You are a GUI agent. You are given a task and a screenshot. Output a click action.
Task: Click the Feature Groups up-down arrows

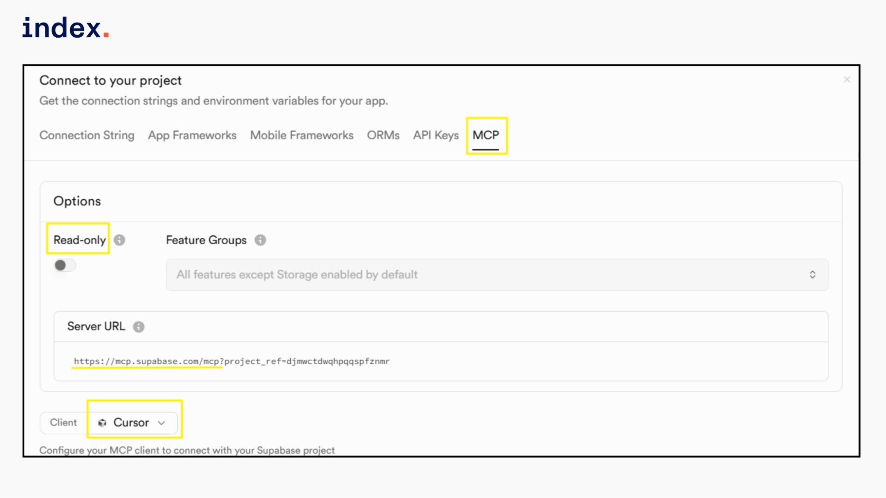click(812, 275)
